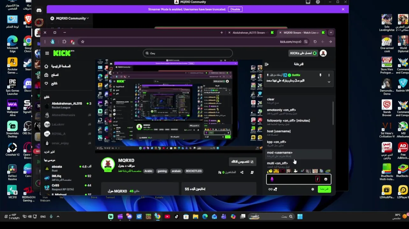409x229 pixels.
Task: Open the pinned message three-dot menu
Action: coord(329,75)
